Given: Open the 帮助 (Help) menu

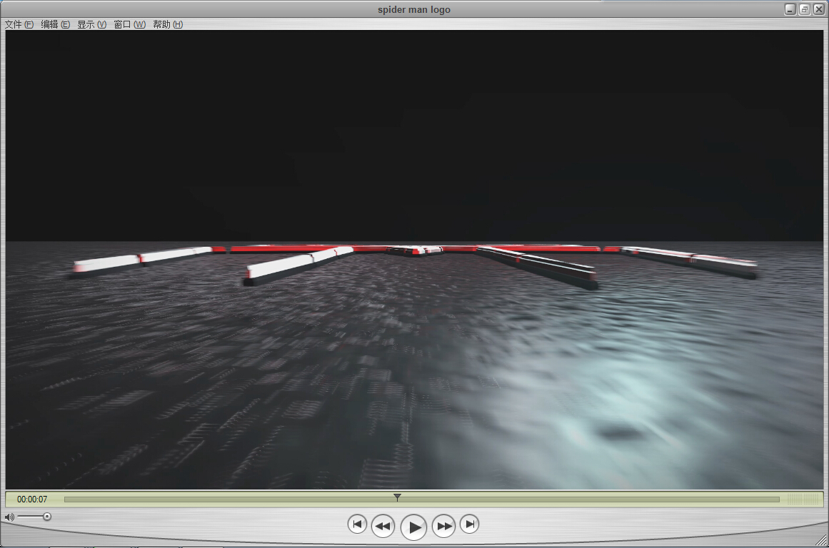Looking at the screenshot, I should (168, 24).
